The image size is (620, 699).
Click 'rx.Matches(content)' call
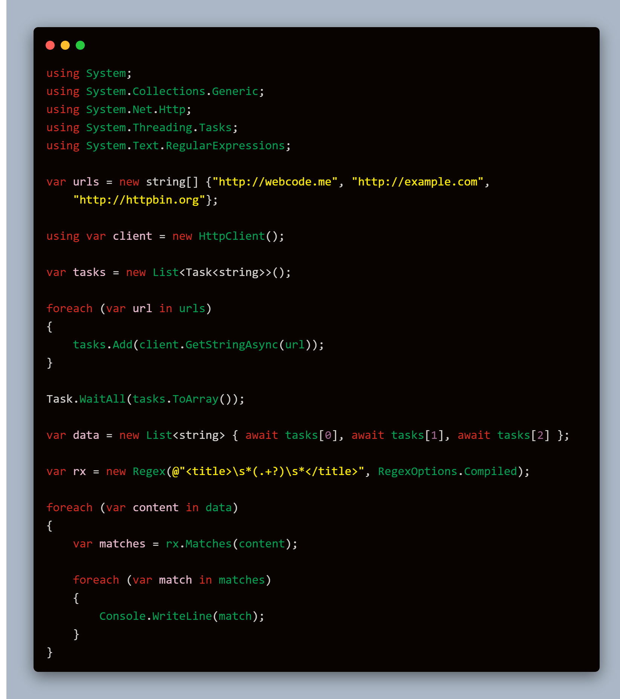click(228, 544)
